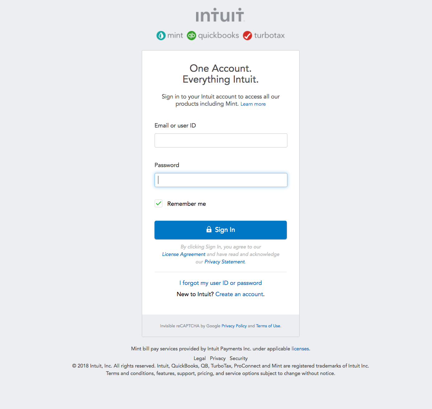Open the Privacy Statement
This screenshot has height=409, width=432.
(224, 262)
